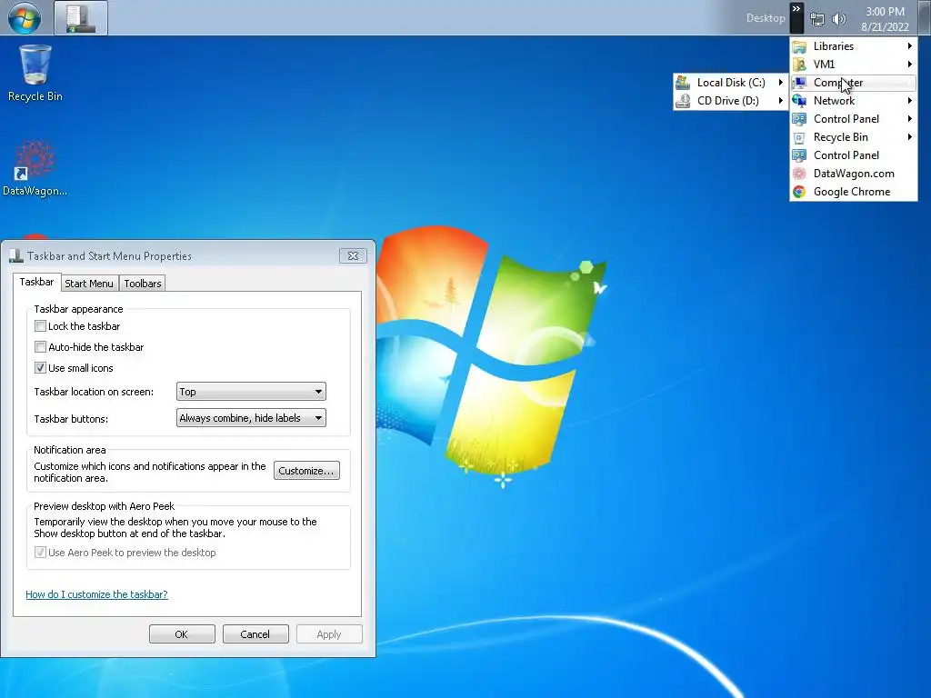
Task: Click the Local Disk (C:) drive icon
Action: 683,83
